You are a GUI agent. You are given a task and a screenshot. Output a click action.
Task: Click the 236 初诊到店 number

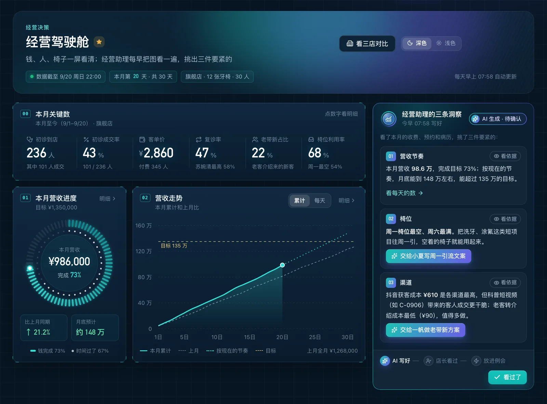tap(37, 153)
